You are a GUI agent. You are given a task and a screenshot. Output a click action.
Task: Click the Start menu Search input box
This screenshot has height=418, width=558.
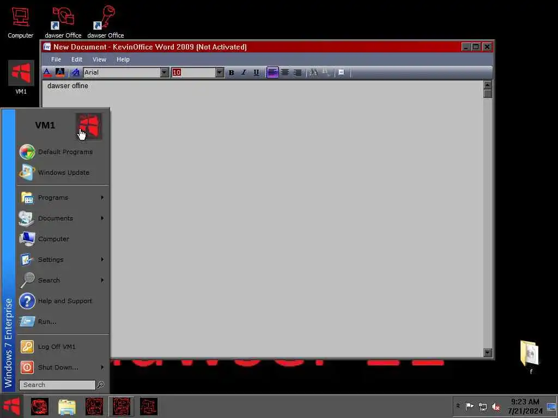click(x=57, y=385)
